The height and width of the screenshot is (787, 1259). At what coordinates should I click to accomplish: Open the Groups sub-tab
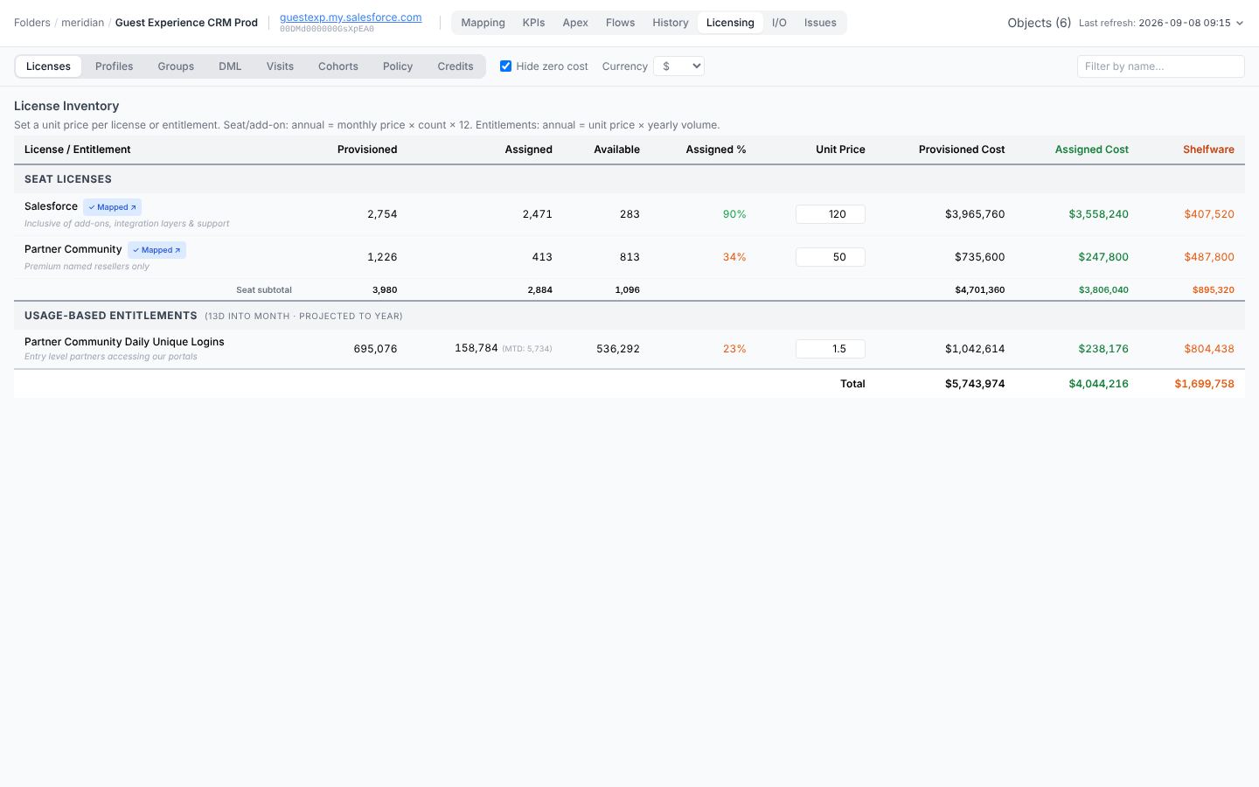tap(176, 66)
